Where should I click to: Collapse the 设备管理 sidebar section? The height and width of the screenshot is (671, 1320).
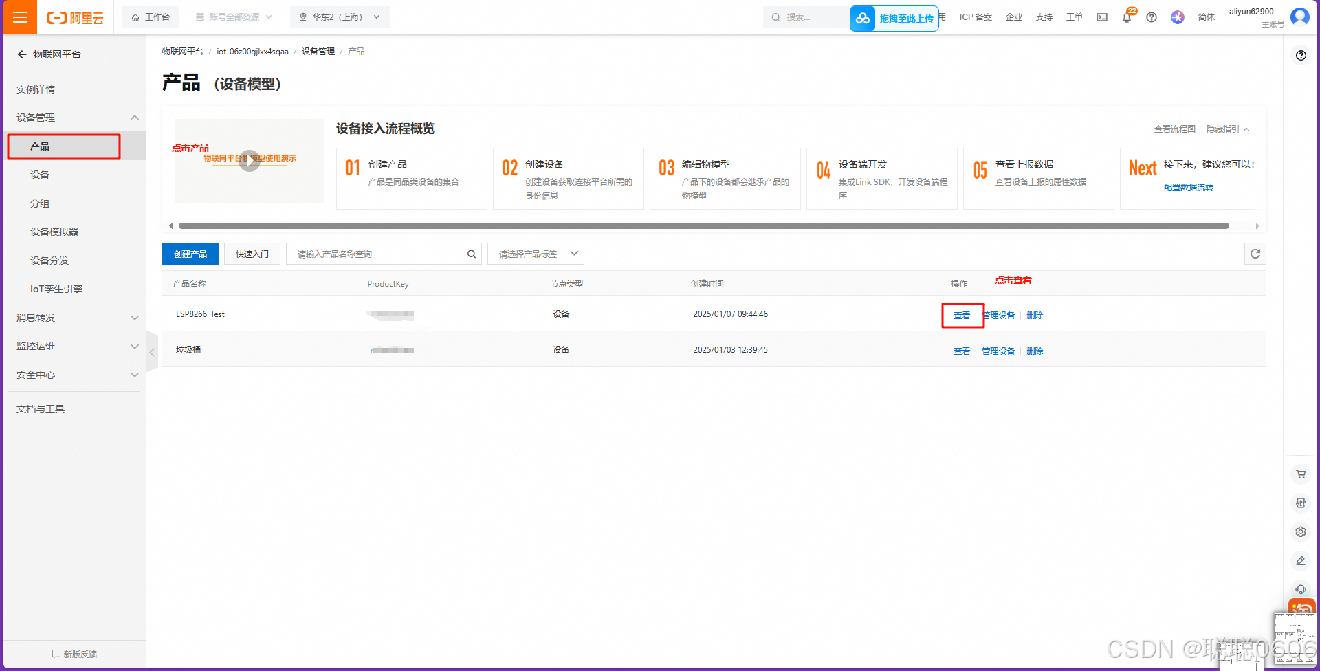(x=74, y=118)
